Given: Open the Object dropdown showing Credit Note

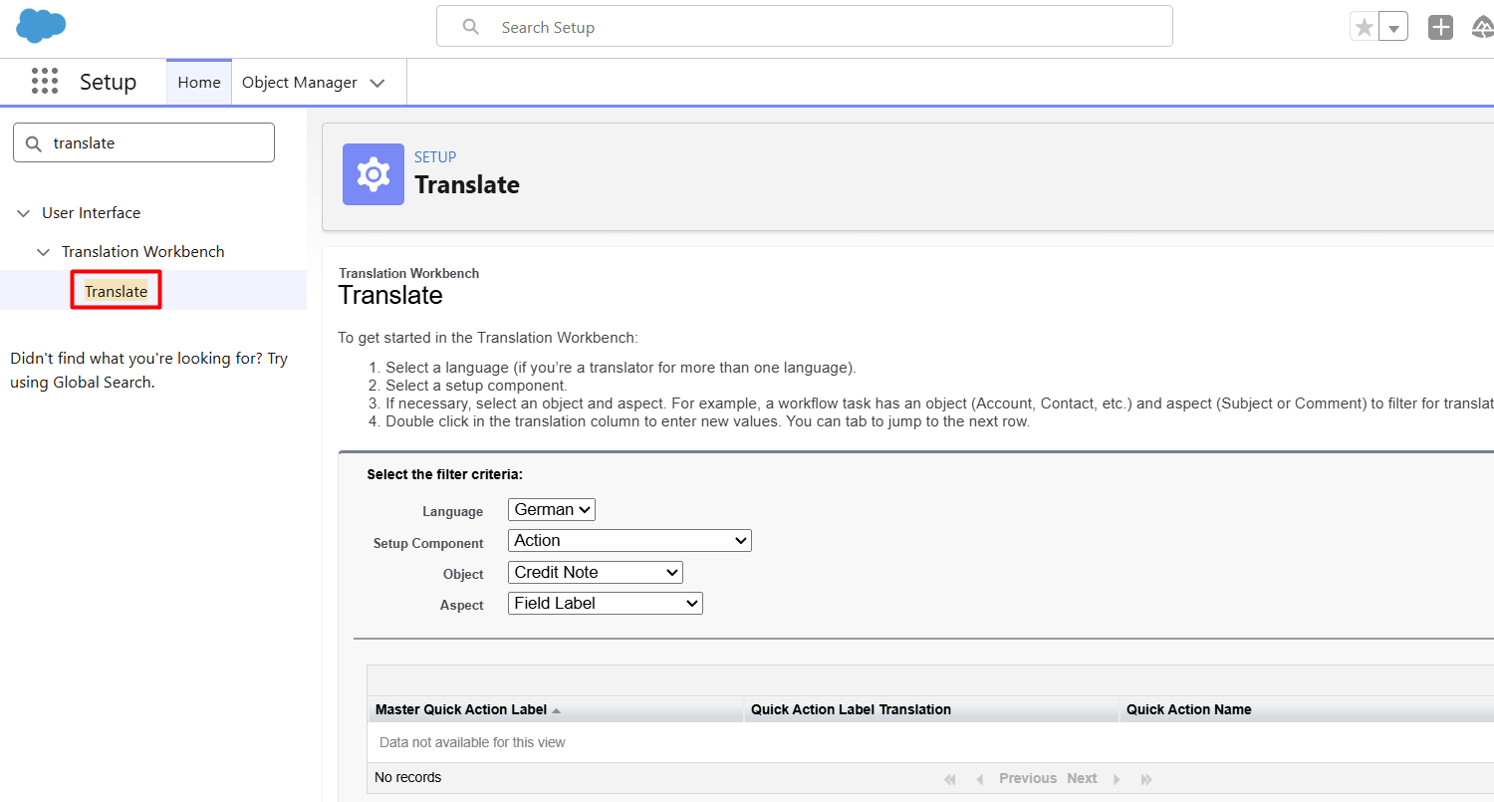Looking at the screenshot, I should click(x=596, y=572).
